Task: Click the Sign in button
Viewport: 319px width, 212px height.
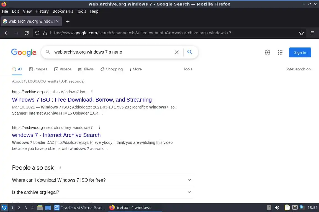Action: click(x=300, y=52)
